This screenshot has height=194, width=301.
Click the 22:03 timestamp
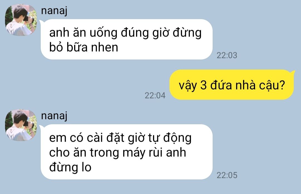[x=227, y=55]
